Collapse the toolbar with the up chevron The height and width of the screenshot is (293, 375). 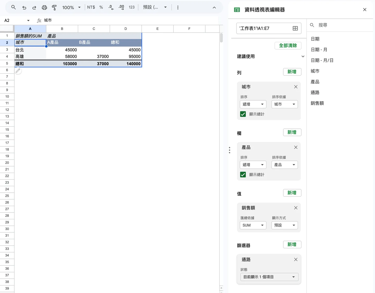point(214,8)
